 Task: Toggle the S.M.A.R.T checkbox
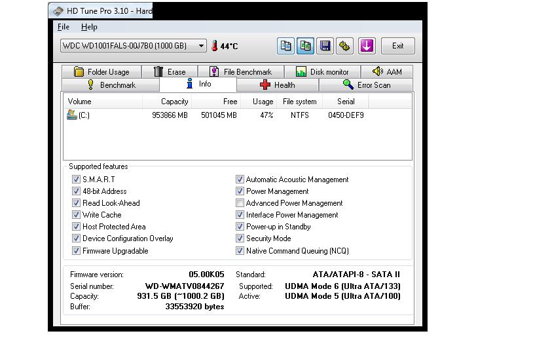76,180
